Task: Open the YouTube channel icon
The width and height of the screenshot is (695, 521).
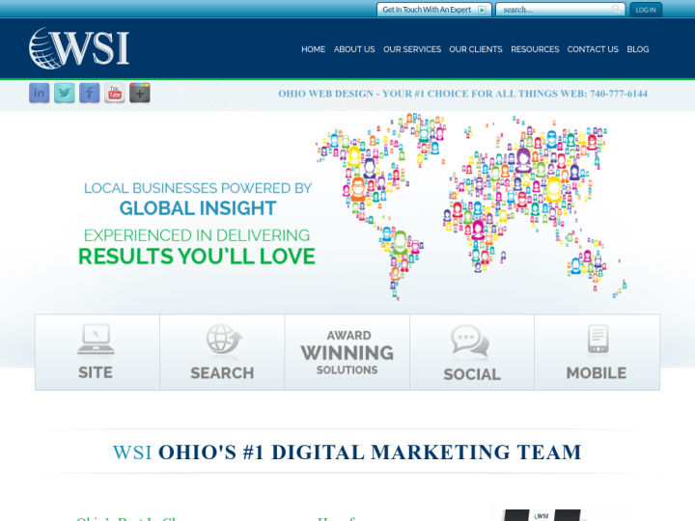Action: (115, 94)
